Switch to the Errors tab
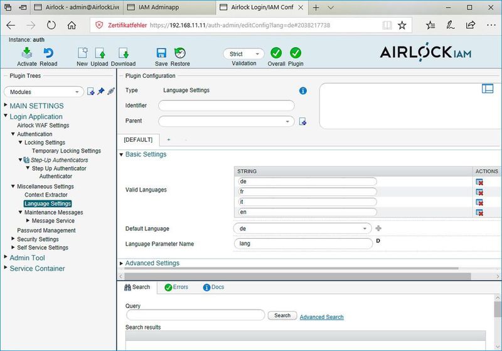This screenshot has height=351, width=502. 176,288
